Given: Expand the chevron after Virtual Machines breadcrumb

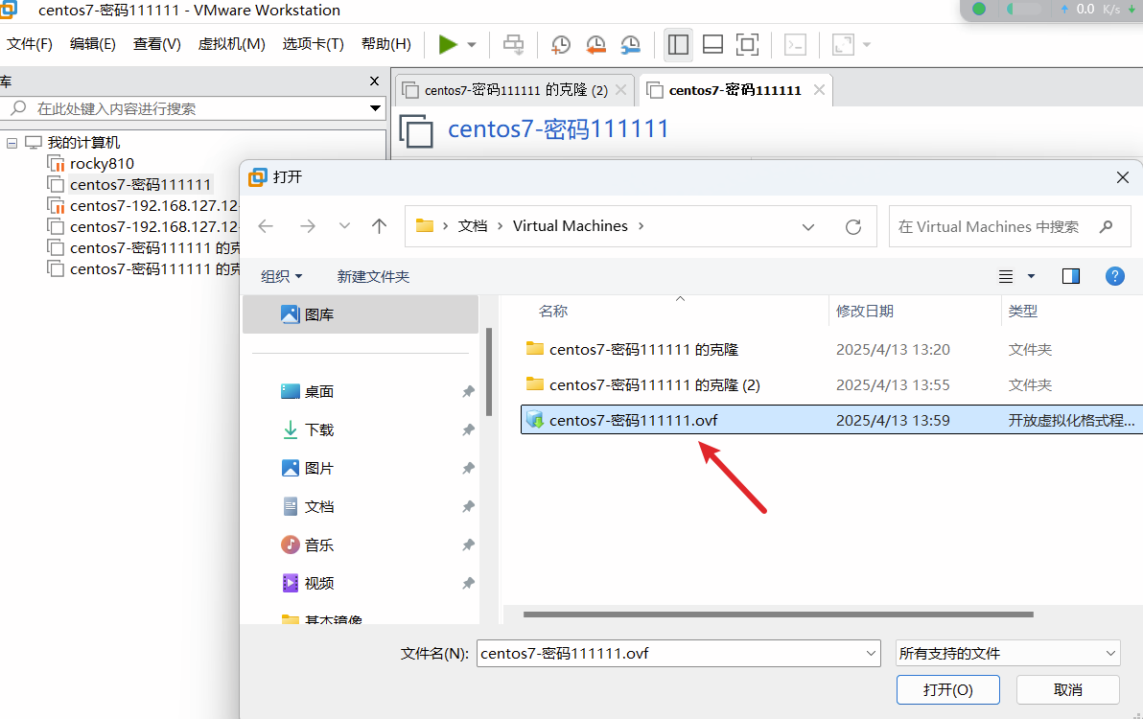Looking at the screenshot, I should [641, 226].
